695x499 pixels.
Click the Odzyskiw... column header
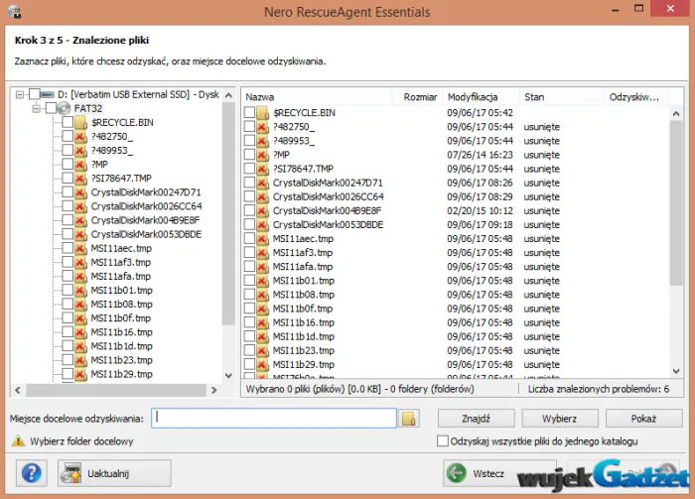click(636, 97)
